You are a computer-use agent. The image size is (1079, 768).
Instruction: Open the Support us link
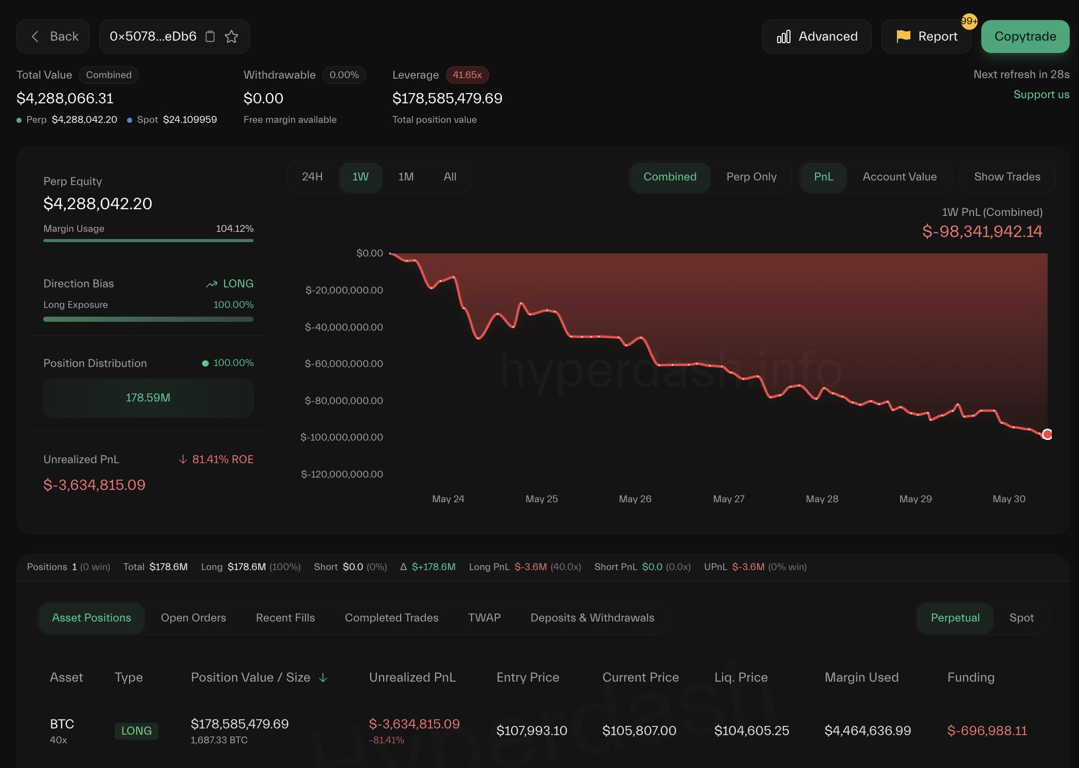pyautogui.click(x=1041, y=95)
